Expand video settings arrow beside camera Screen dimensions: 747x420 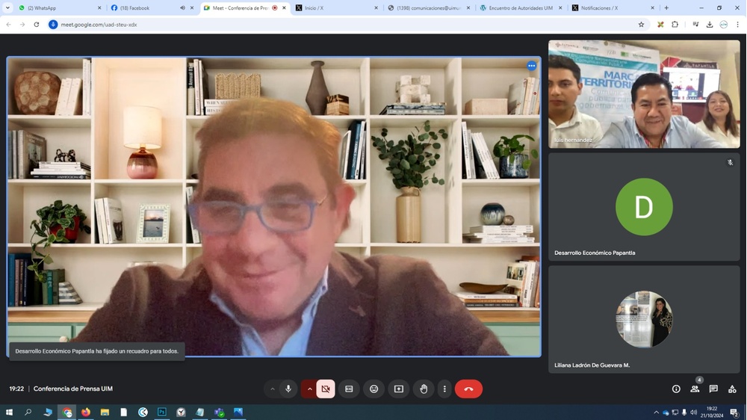(309, 389)
